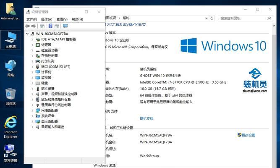Click the Back arrow in Device Manager toolbar
280x168 pixels.
(27, 26)
